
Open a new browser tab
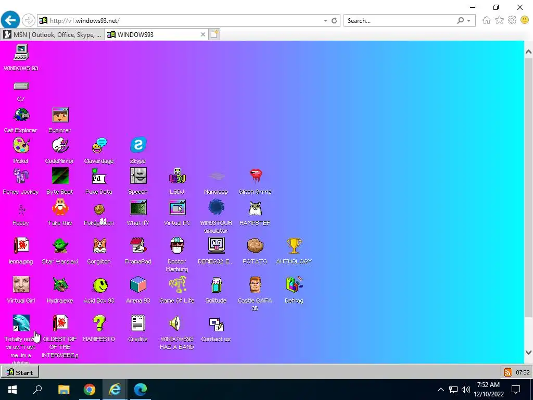214,34
